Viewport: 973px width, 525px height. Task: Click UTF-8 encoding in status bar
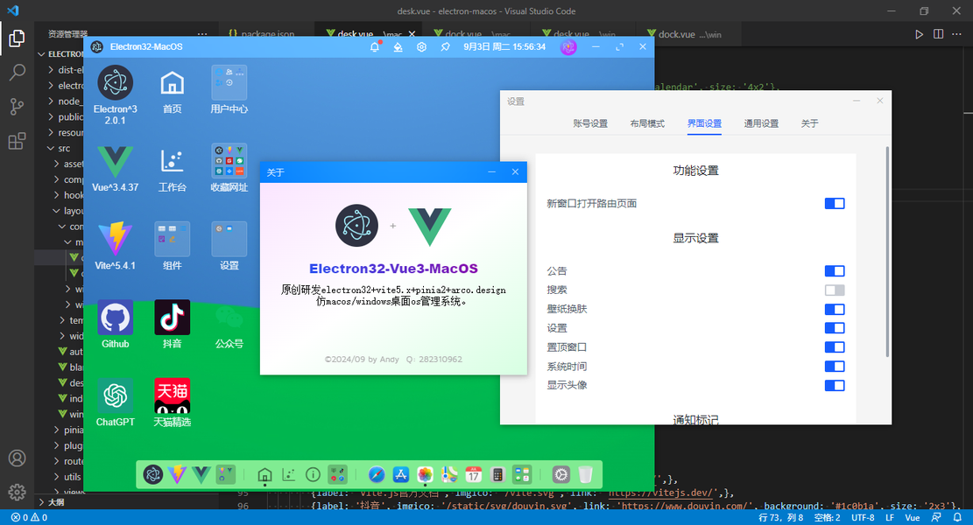point(863,517)
